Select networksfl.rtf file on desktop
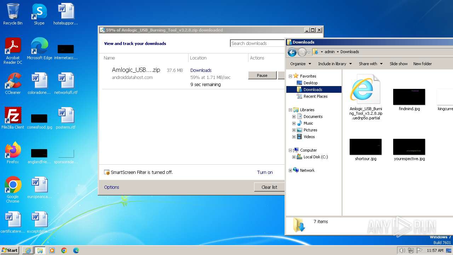The width and height of the screenshot is (453, 255). (66, 84)
